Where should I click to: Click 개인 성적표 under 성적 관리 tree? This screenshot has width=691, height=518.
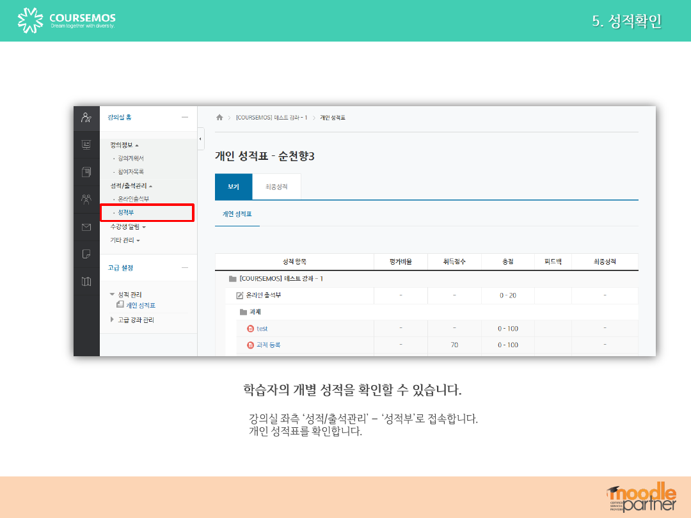tap(140, 305)
